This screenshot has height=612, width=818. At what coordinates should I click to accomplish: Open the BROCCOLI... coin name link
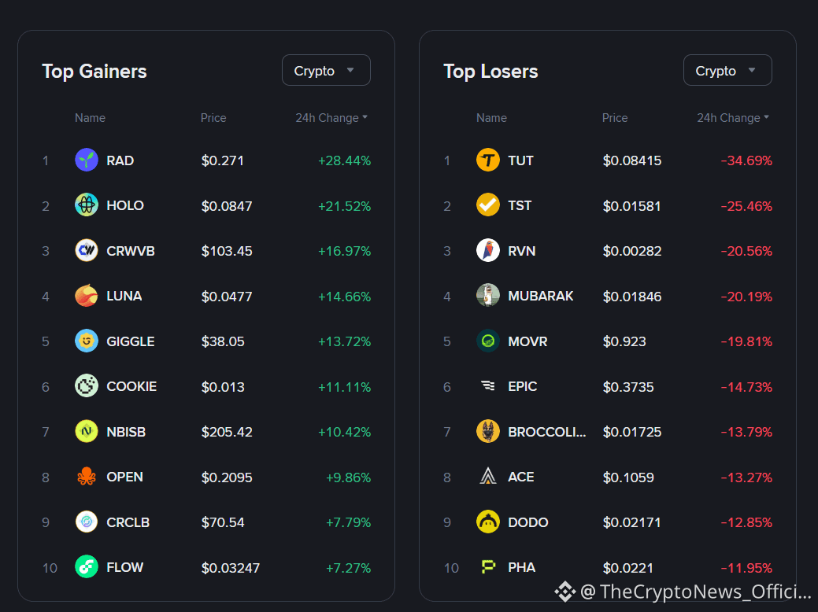pos(546,432)
